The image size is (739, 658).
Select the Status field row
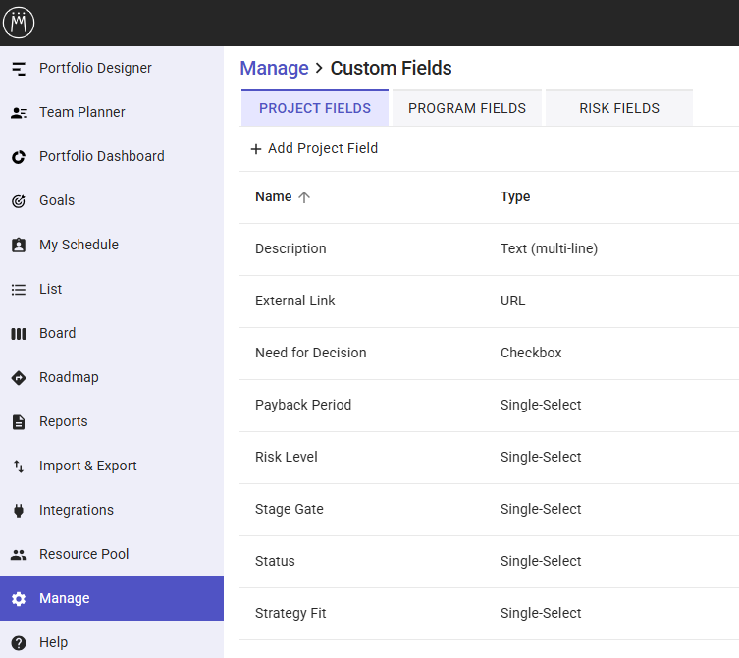[x=489, y=562]
